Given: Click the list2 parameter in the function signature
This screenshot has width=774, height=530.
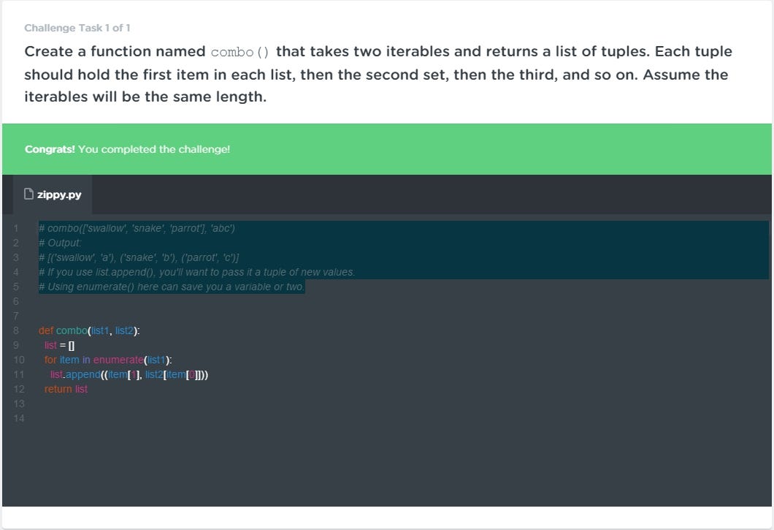Looking at the screenshot, I should (x=123, y=330).
